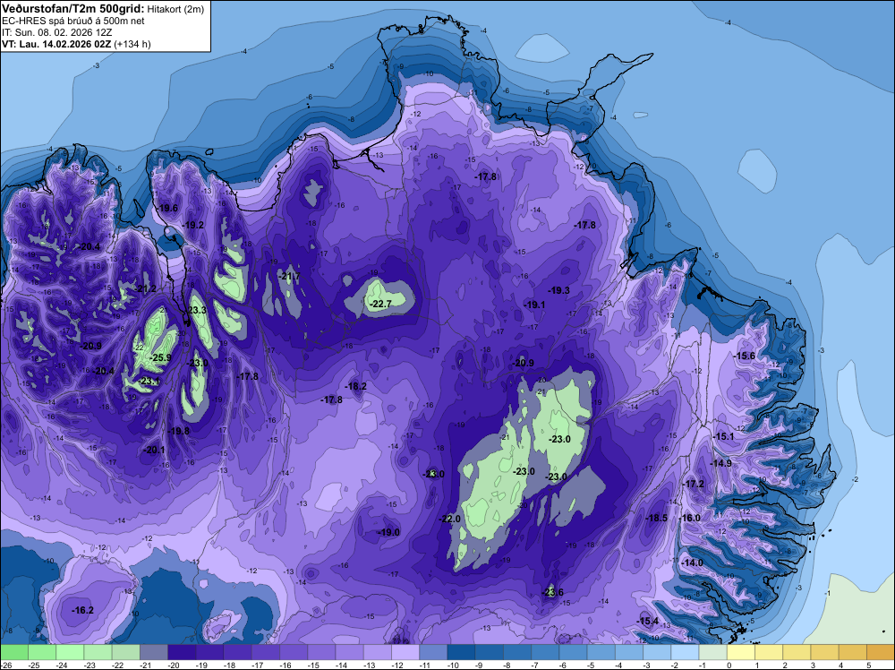Click the -21.7 temperature label

point(289,277)
